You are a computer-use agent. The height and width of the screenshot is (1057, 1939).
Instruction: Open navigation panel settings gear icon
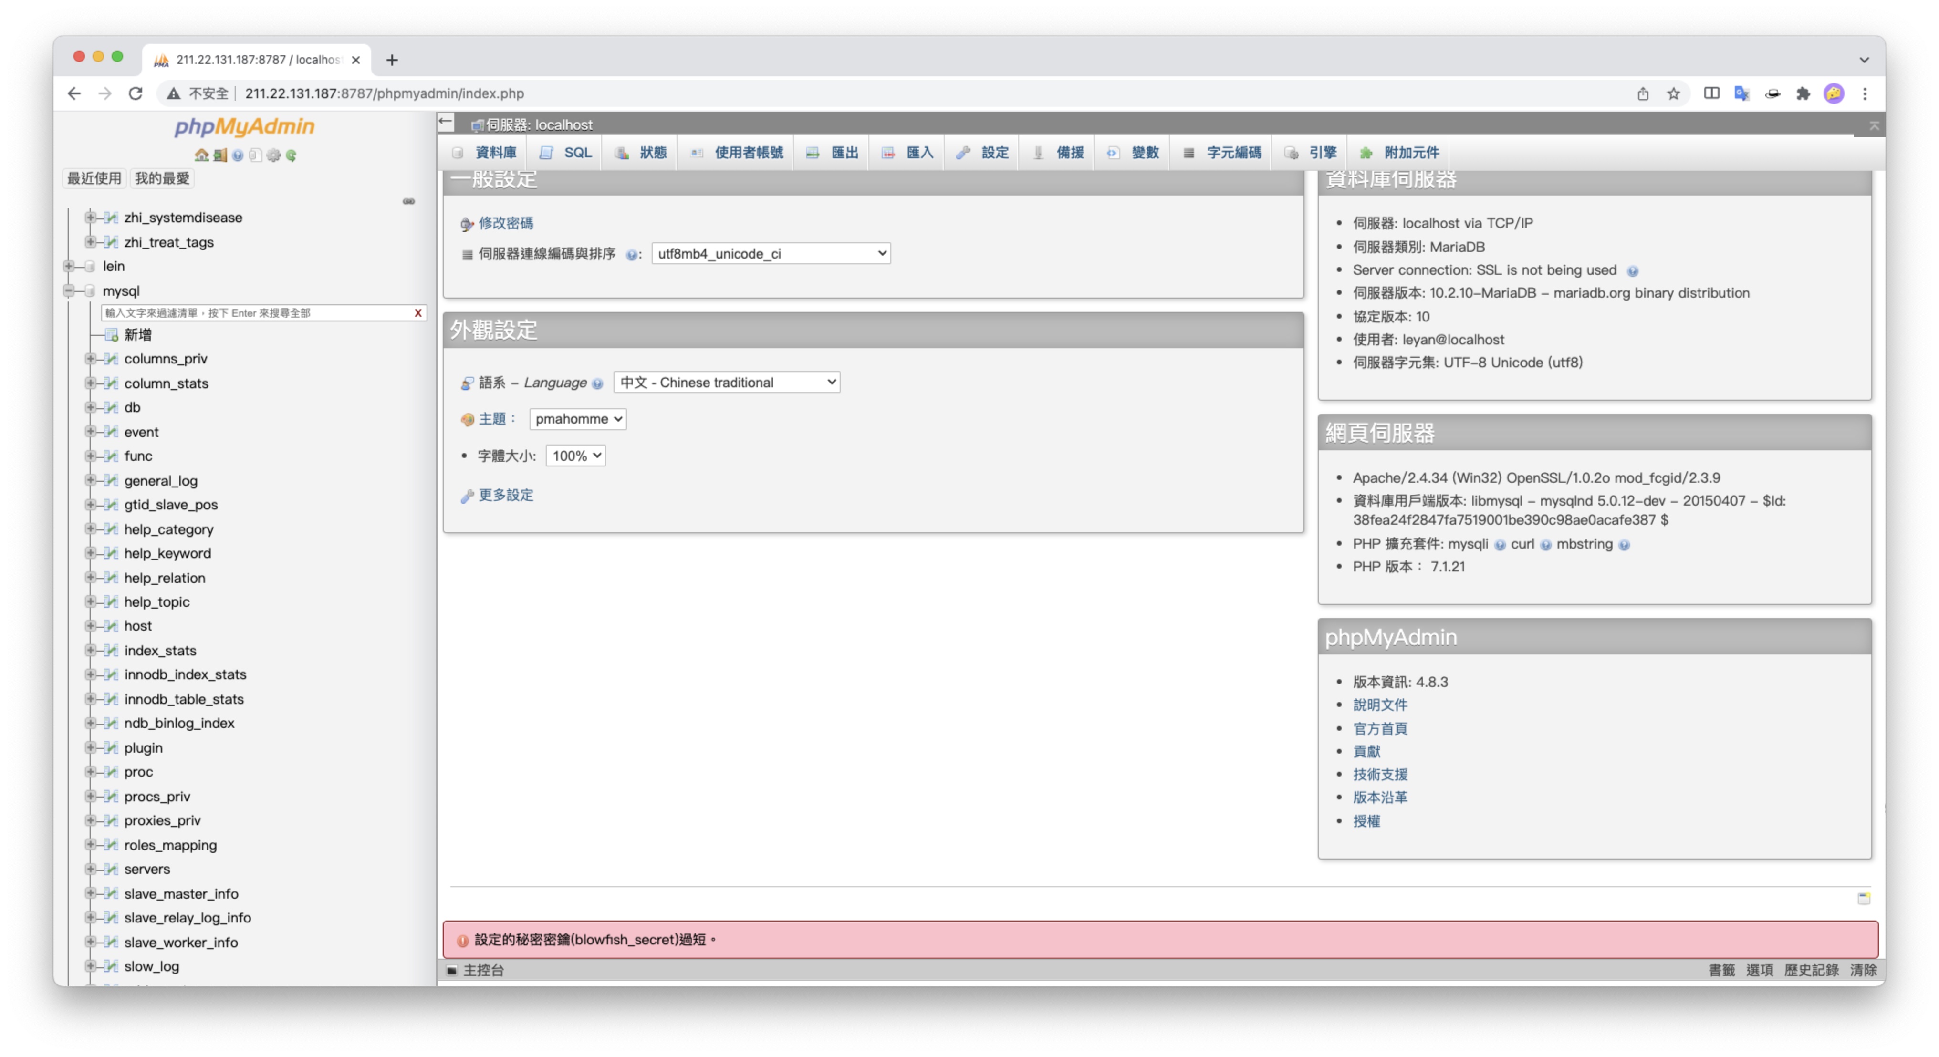click(273, 155)
